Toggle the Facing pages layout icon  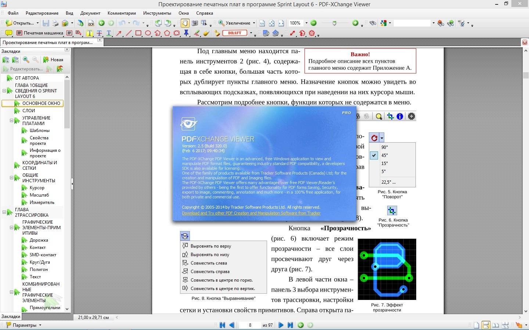pos(496,325)
